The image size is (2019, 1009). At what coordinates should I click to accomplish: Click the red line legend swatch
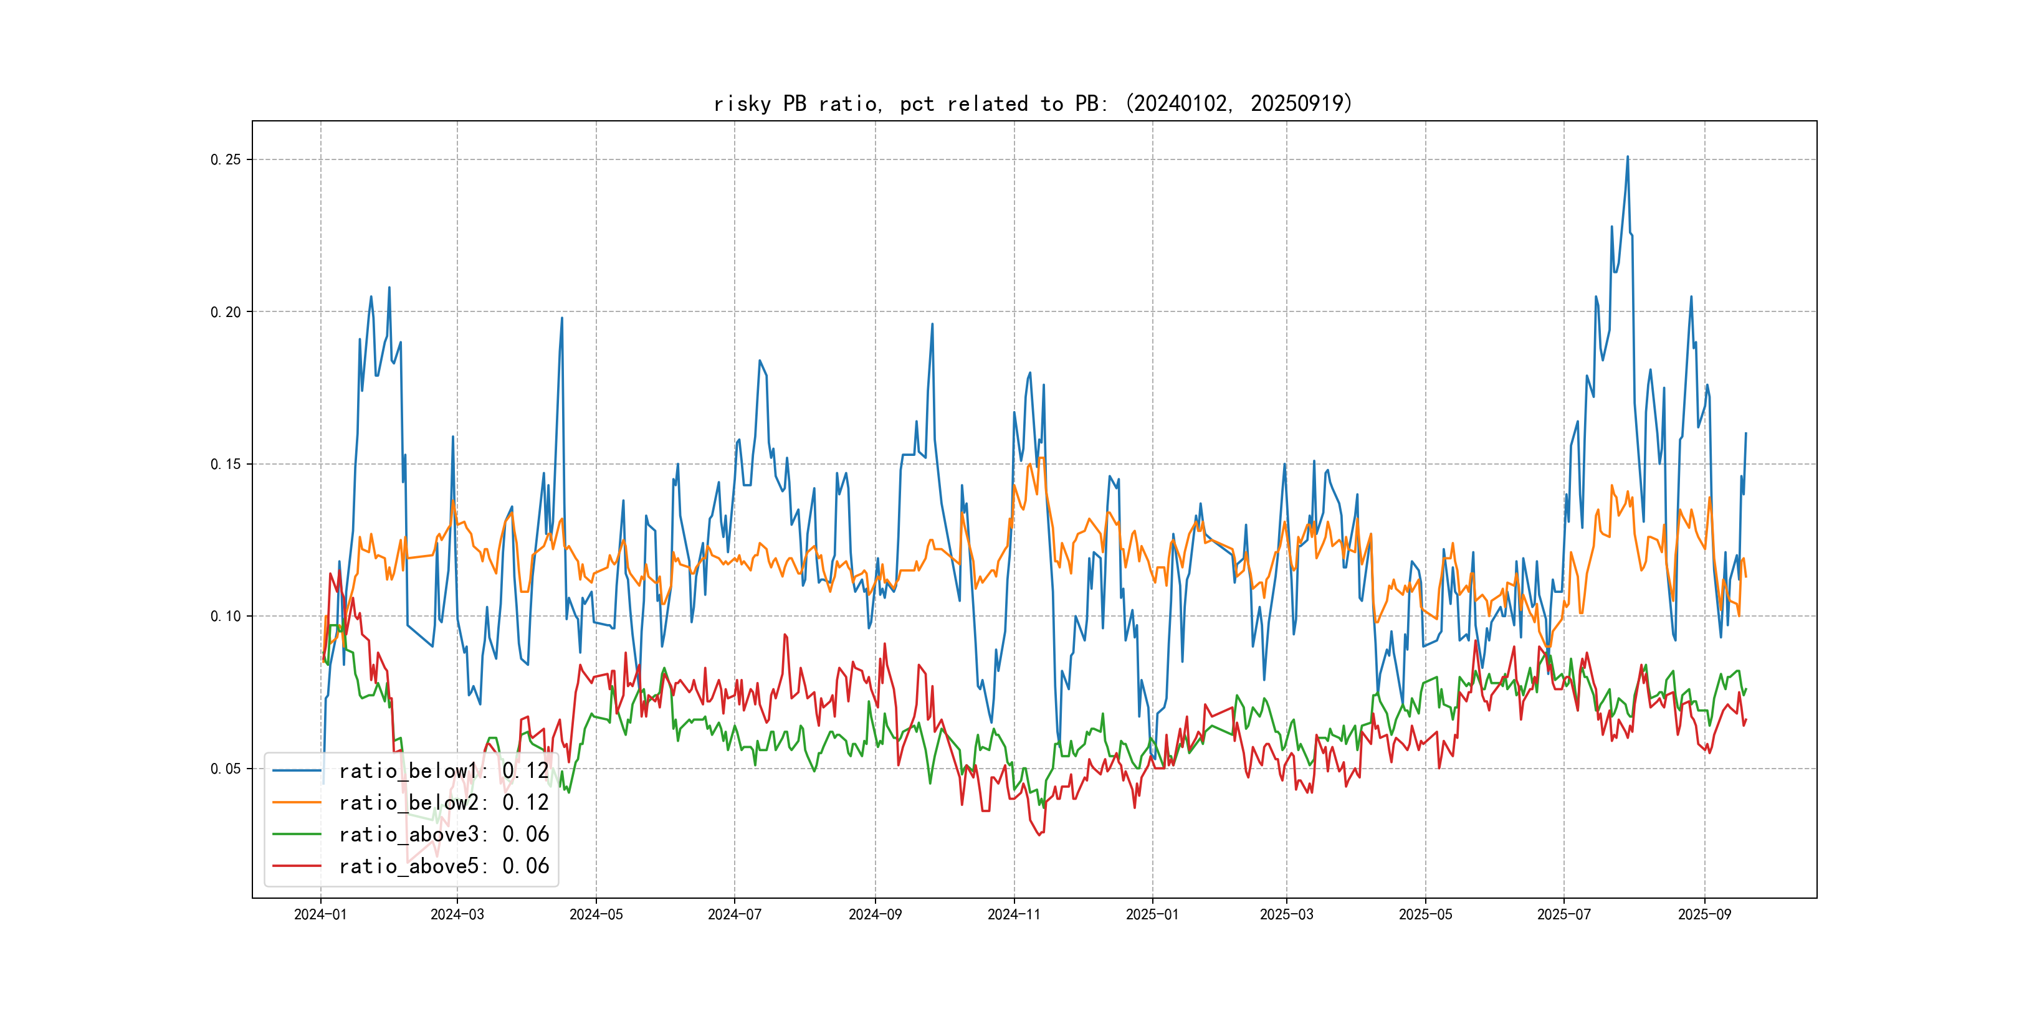(296, 866)
